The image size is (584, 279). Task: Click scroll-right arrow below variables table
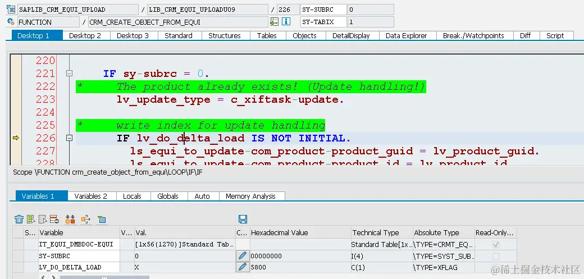click(54, 277)
